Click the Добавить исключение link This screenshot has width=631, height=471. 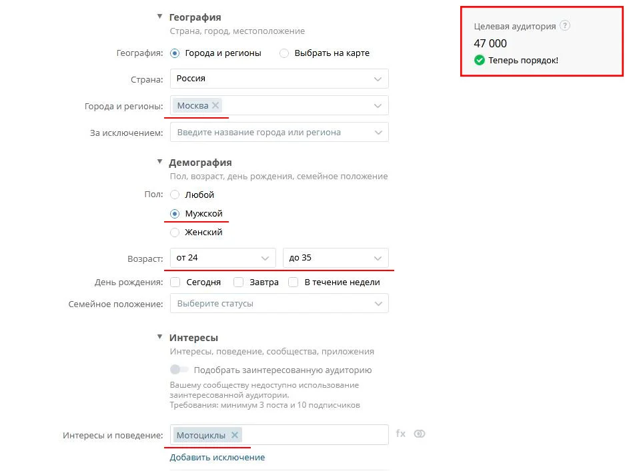click(x=217, y=458)
